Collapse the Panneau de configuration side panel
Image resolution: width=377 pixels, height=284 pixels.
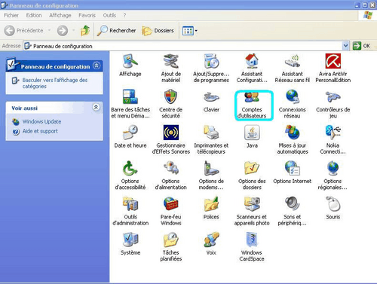click(97, 66)
